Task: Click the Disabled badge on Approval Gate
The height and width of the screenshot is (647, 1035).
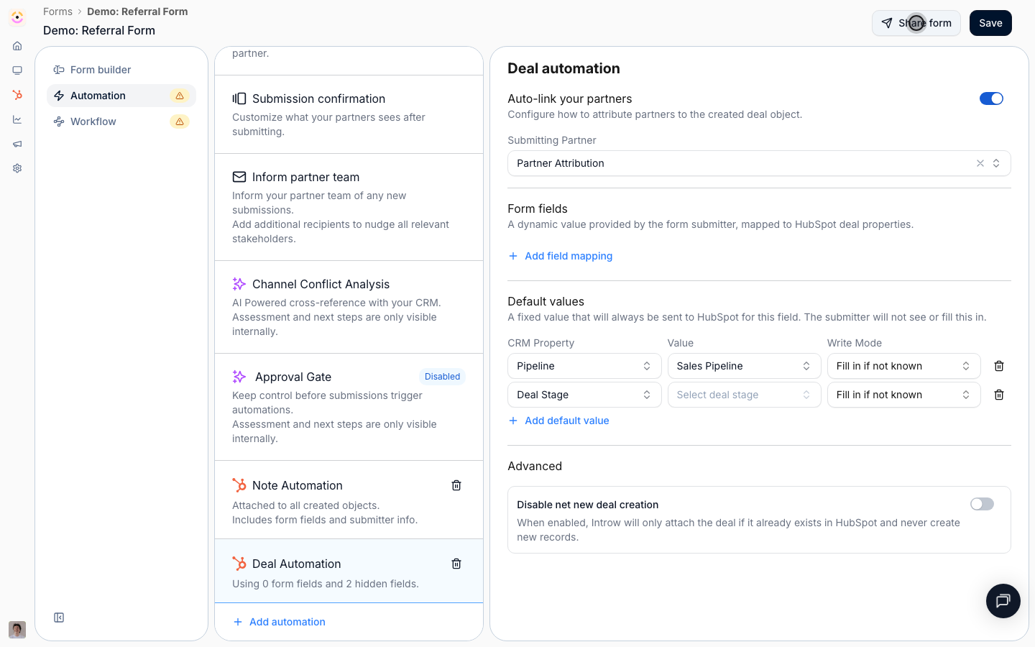Action: (442, 377)
